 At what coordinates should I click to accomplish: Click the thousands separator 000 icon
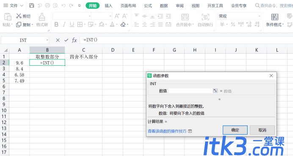point(241,24)
